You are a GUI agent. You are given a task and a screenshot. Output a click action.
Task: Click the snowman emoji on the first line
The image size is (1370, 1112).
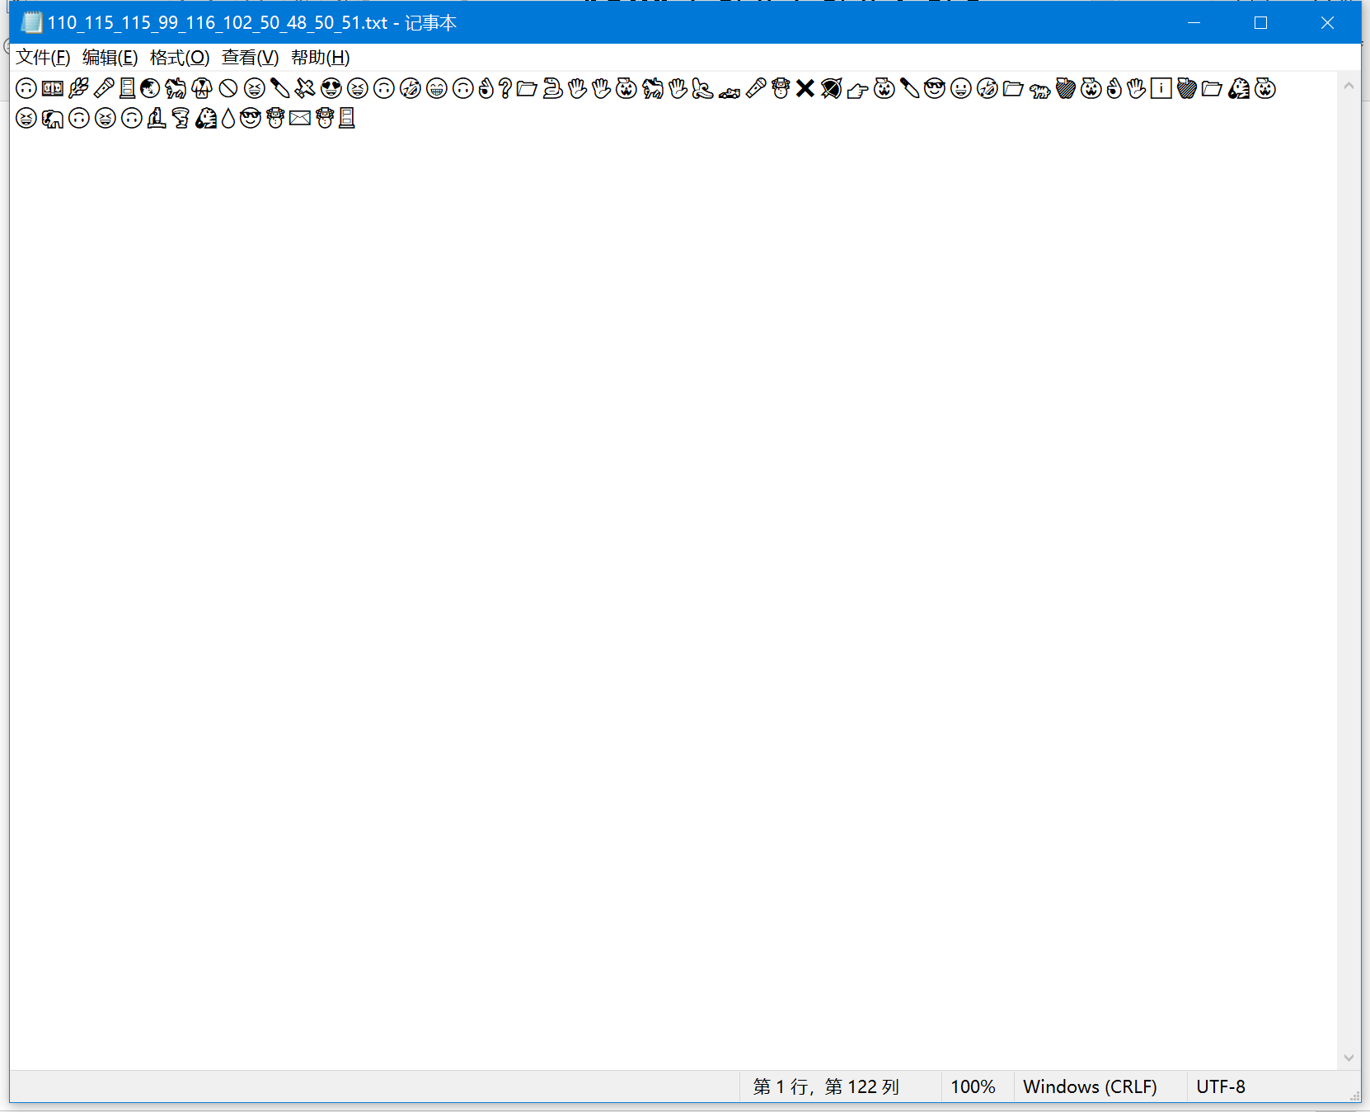click(780, 88)
